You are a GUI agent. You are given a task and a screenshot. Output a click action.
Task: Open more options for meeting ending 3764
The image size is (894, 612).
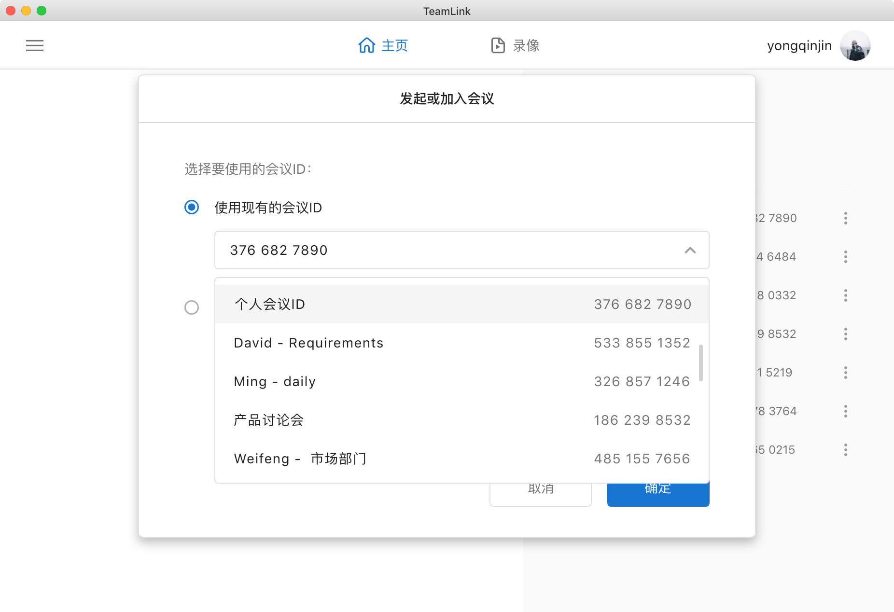[845, 411]
